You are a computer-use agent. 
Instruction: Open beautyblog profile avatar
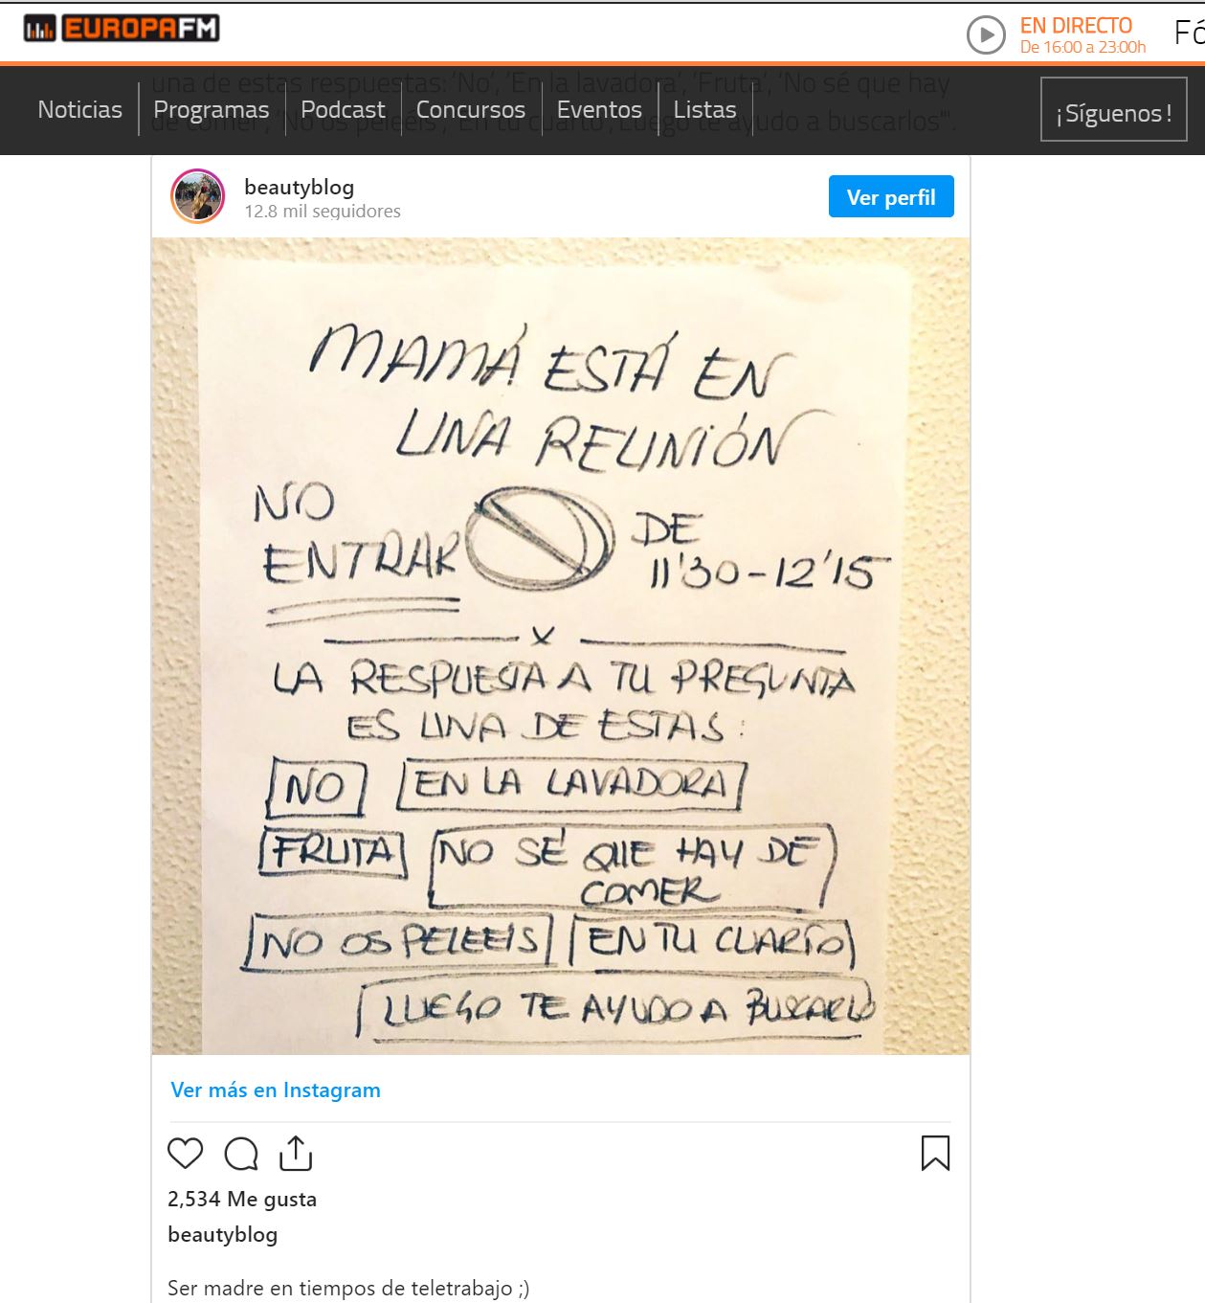(x=198, y=196)
